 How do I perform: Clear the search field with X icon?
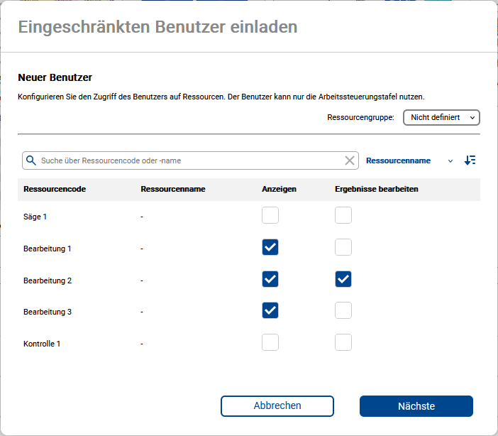click(350, 160)
